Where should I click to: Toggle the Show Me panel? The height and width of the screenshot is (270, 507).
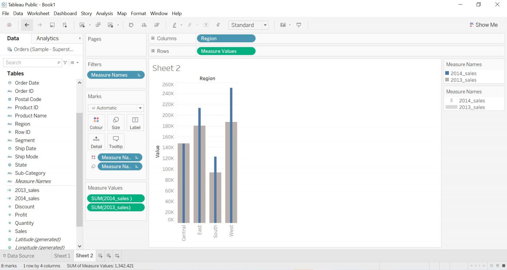[x=484, y=25]
